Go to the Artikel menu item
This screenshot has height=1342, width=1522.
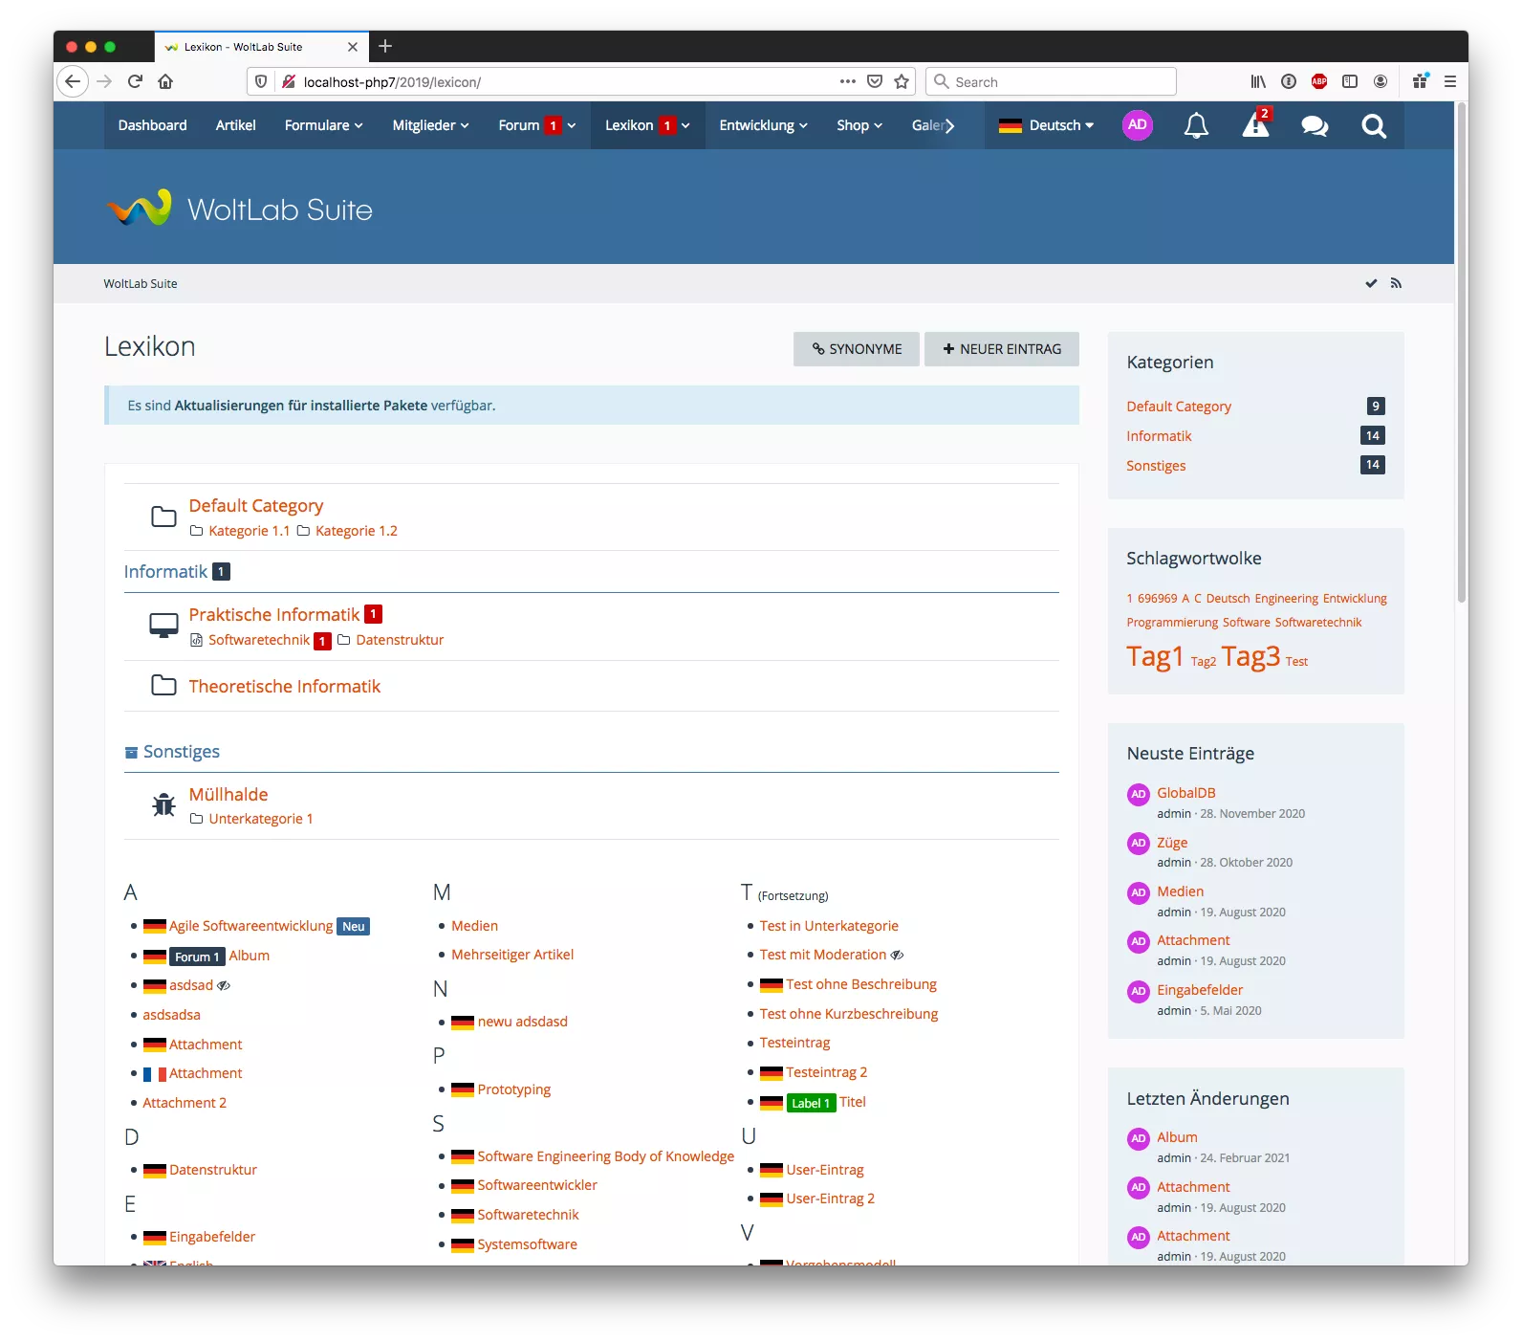tap(235, 125)
